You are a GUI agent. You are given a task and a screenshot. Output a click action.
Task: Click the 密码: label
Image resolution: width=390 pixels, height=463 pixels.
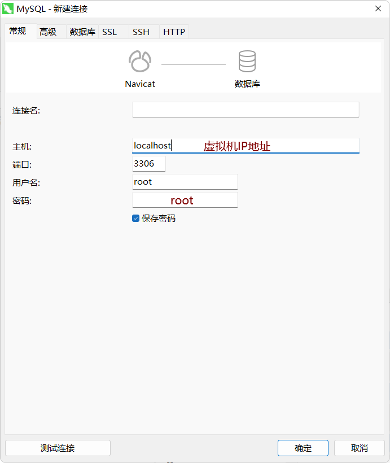(22, 201)
